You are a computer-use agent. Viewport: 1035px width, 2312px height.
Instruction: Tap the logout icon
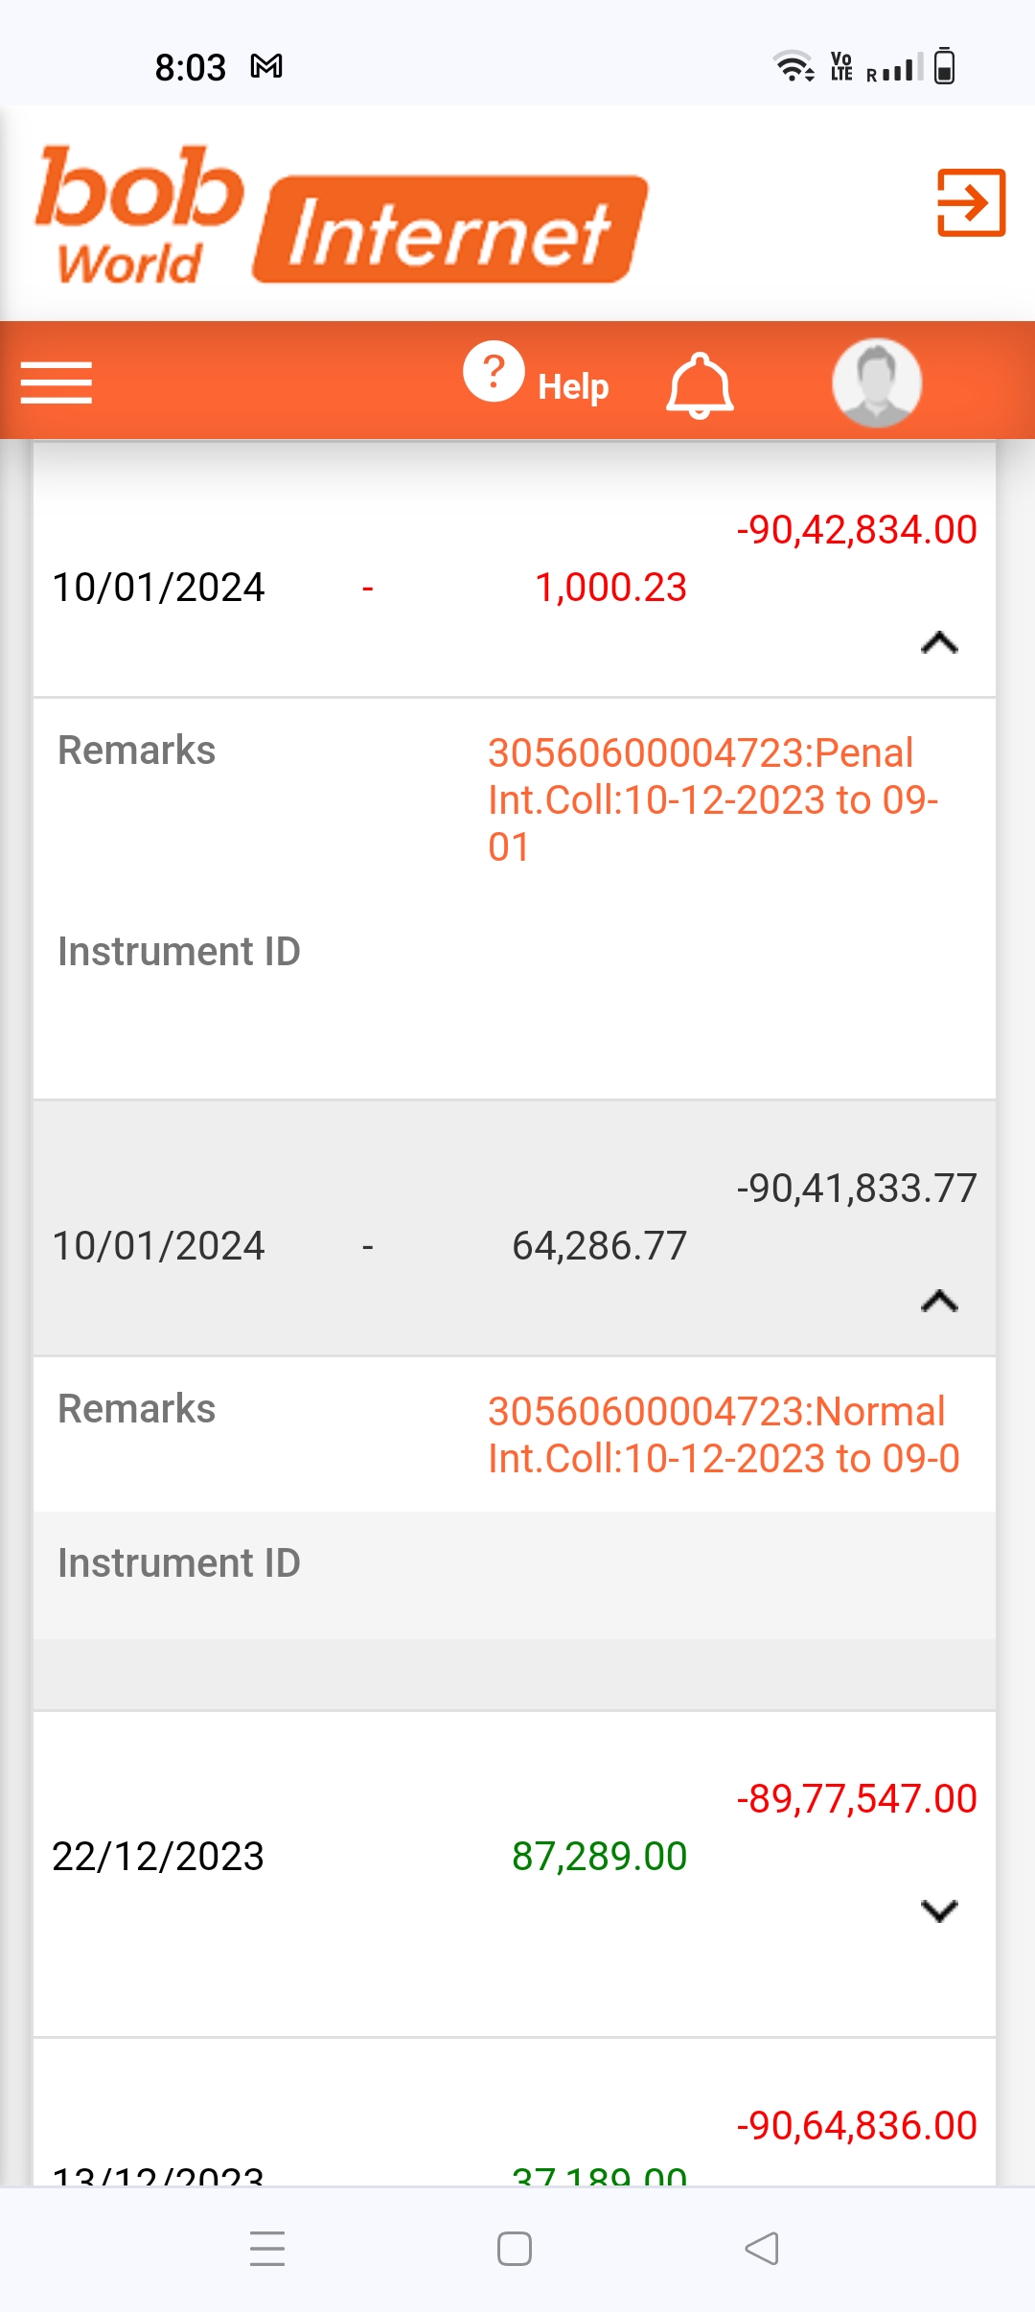971,202
